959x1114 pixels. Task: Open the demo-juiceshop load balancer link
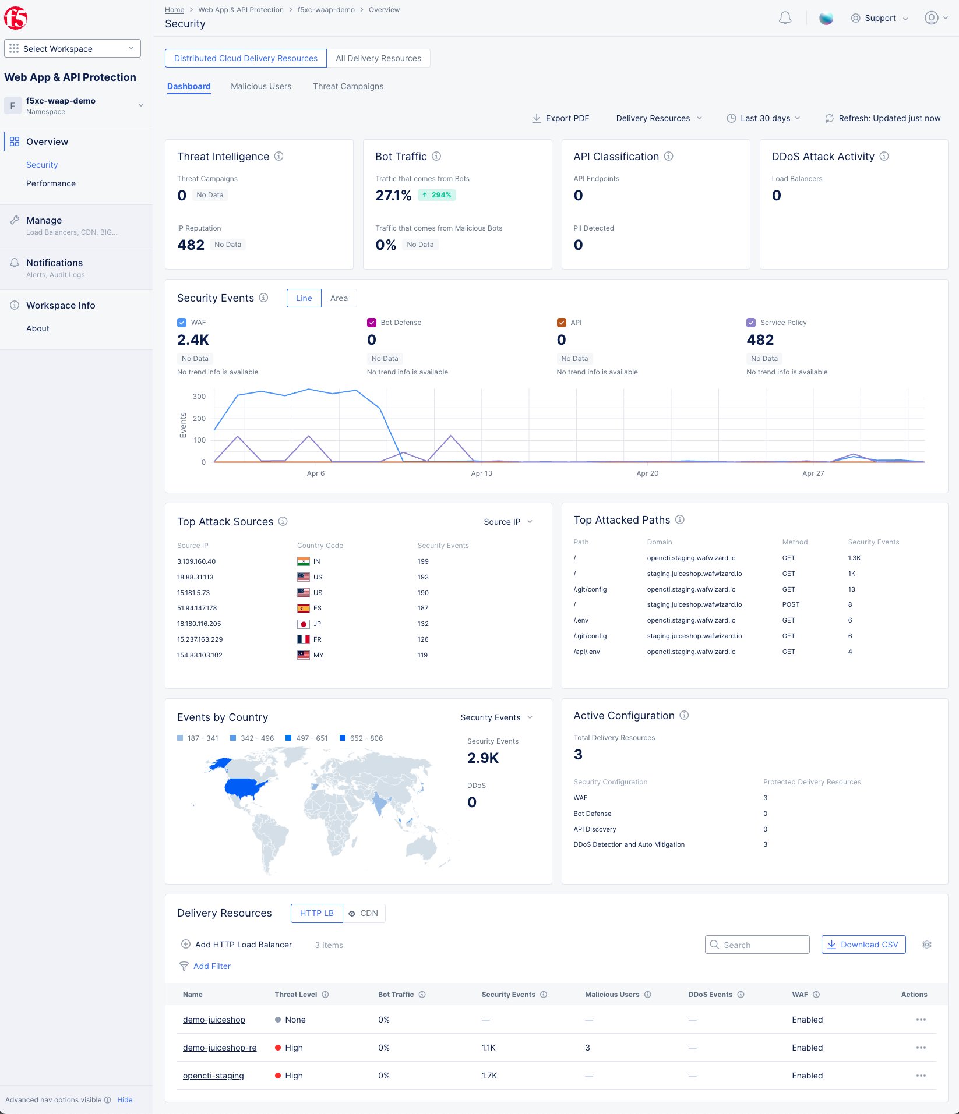point(213,1019)
